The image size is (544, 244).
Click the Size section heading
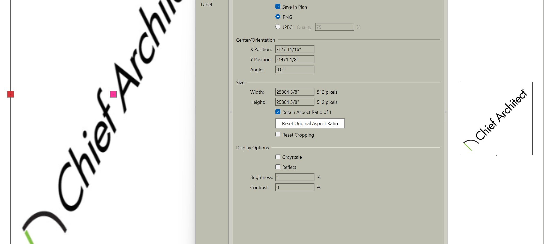pyautogui.click(x=240, y=83)
